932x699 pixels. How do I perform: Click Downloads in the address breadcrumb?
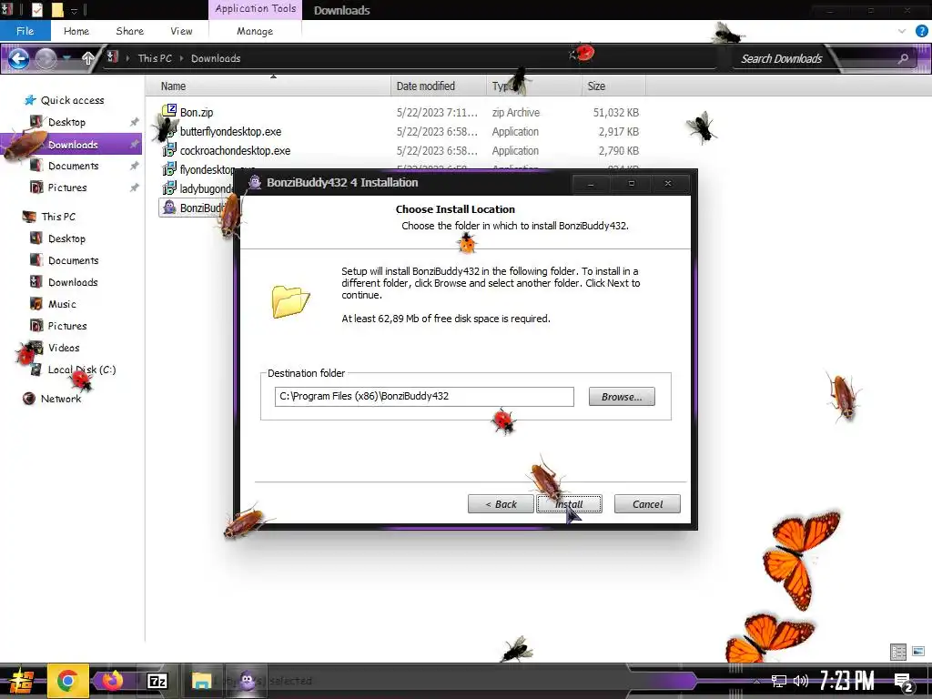pos(216,58)
